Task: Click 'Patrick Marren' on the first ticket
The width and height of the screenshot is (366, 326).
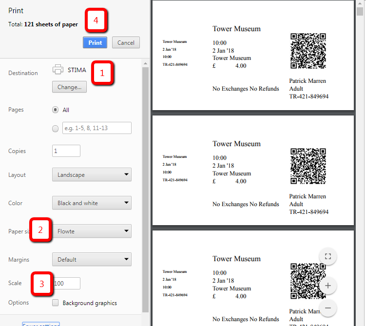Action: point(308,81)
